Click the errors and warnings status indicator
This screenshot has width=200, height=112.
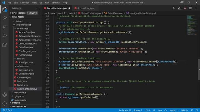pyautogui.click(x=7, y=110)
